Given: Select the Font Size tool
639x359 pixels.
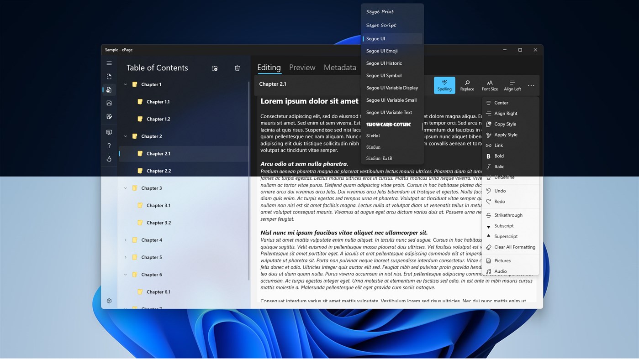Looking at the screenshot, I should pyautogui.click(x=489, y=85).
